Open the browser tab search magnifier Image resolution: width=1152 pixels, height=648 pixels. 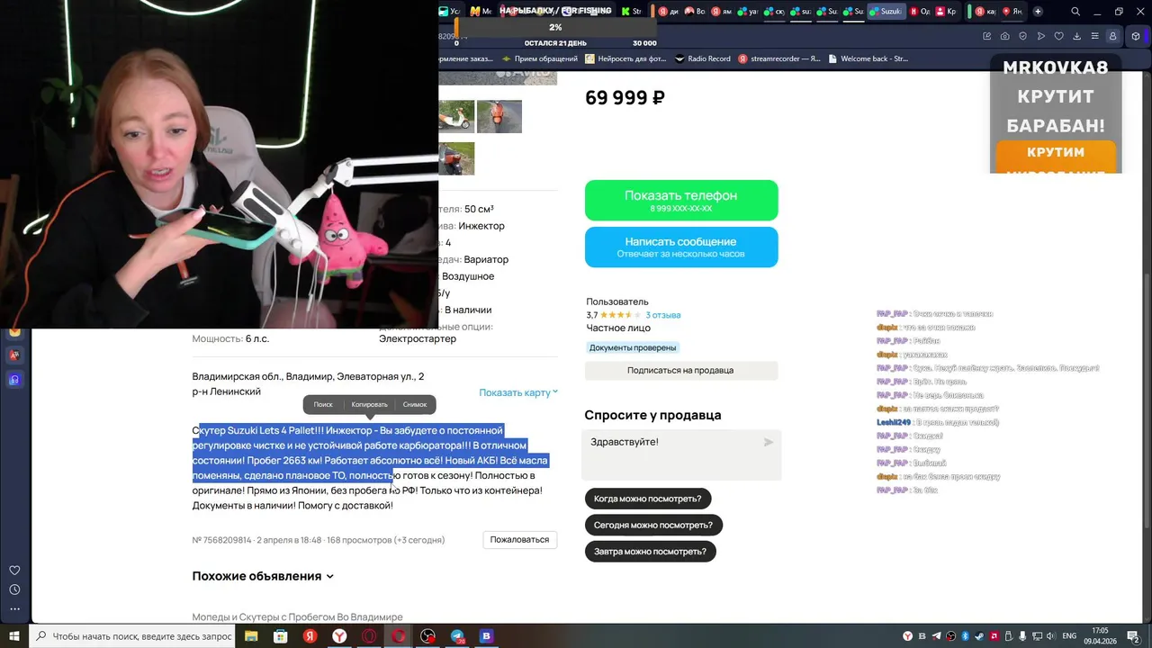coord(1075,12)
